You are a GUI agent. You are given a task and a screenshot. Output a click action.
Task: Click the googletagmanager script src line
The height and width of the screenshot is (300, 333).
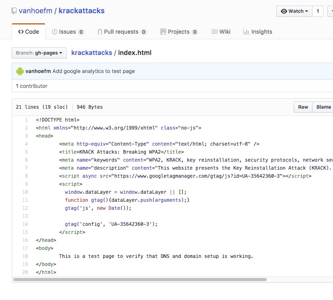coord(185,176)
